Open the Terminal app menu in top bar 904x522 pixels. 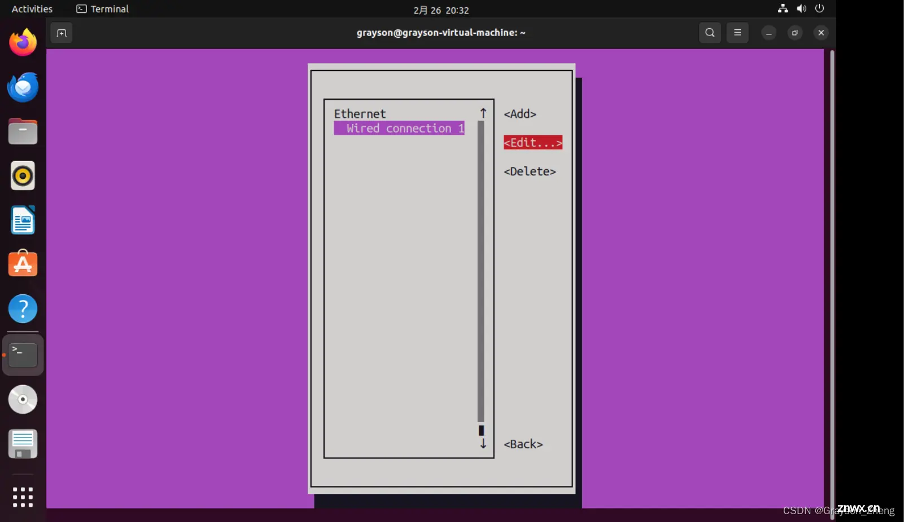point(103,9)
